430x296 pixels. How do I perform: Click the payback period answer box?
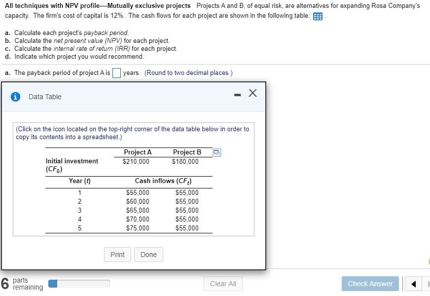(x=116, y=73)
